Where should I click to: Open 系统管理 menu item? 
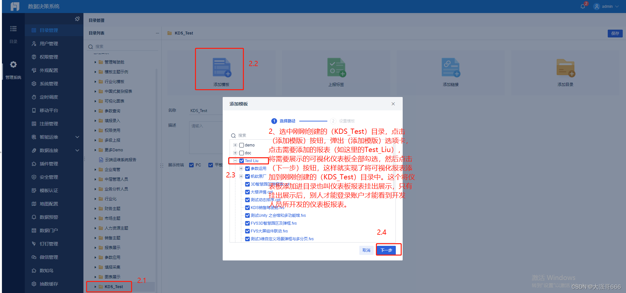click(x=54, y=84)
